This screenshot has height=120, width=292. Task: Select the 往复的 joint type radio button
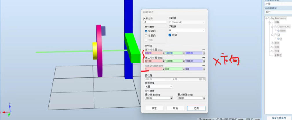(x=146, y=36)
